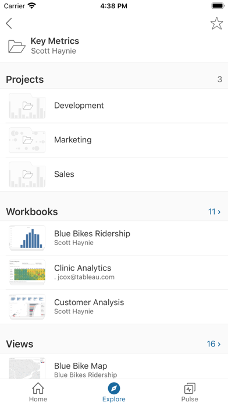Open the Marketing project folder thumbnail
The width and height of the screenshot is (228, 406).
27,140
